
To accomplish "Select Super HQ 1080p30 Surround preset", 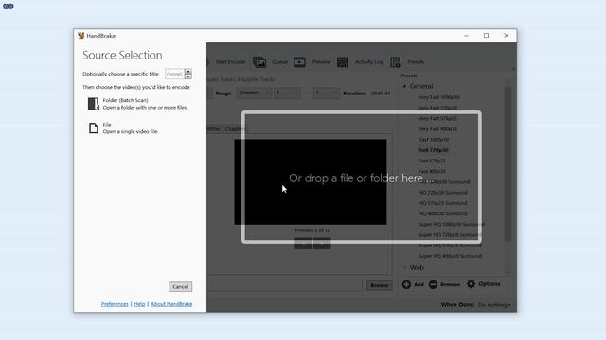I will click(x=451, y=224).
